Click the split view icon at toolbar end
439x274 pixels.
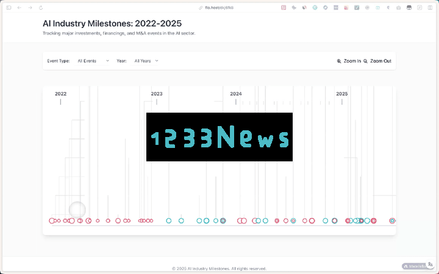pos(430,7)
